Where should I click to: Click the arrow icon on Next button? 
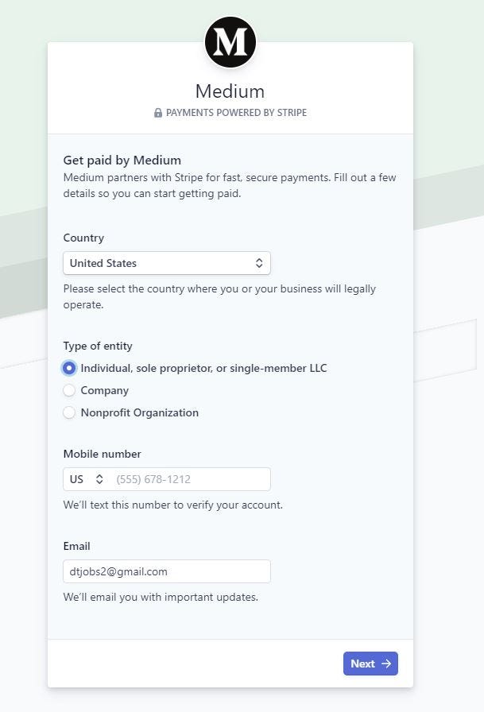[x=386, y=664]
